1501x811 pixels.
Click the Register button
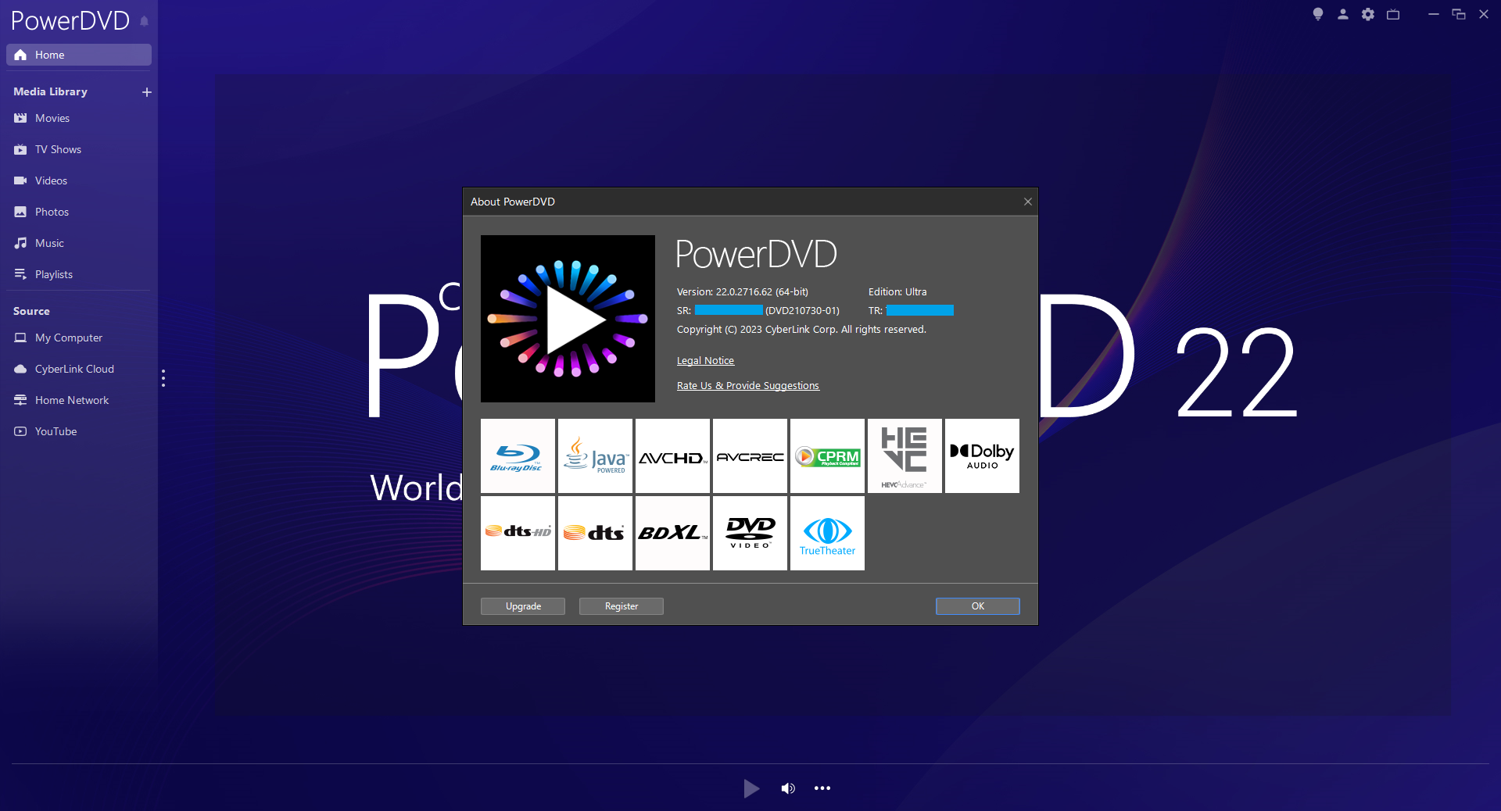coord(622,606)
